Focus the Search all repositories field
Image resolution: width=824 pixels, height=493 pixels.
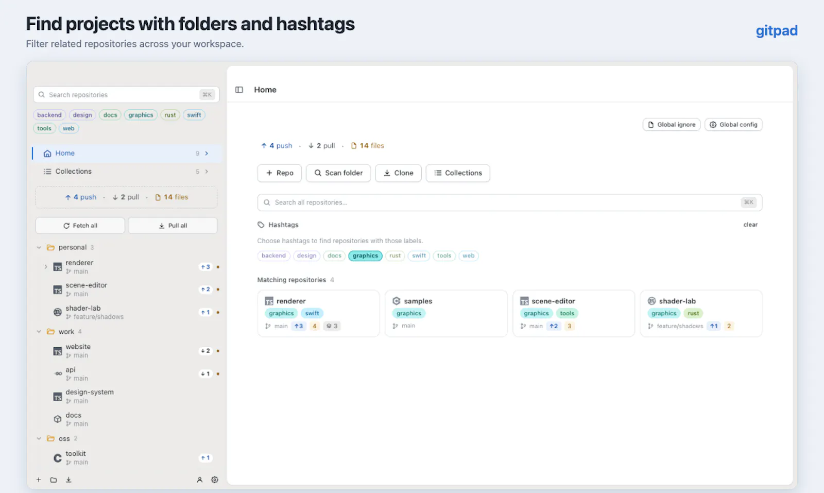pos(509,202)
